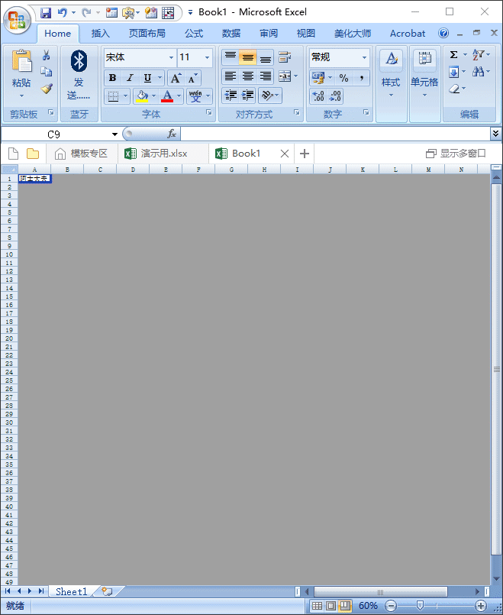The image size is (503, 615).
Task: Click the zoom slider handle
Action: pyautogui.click(x=420, y=606)
